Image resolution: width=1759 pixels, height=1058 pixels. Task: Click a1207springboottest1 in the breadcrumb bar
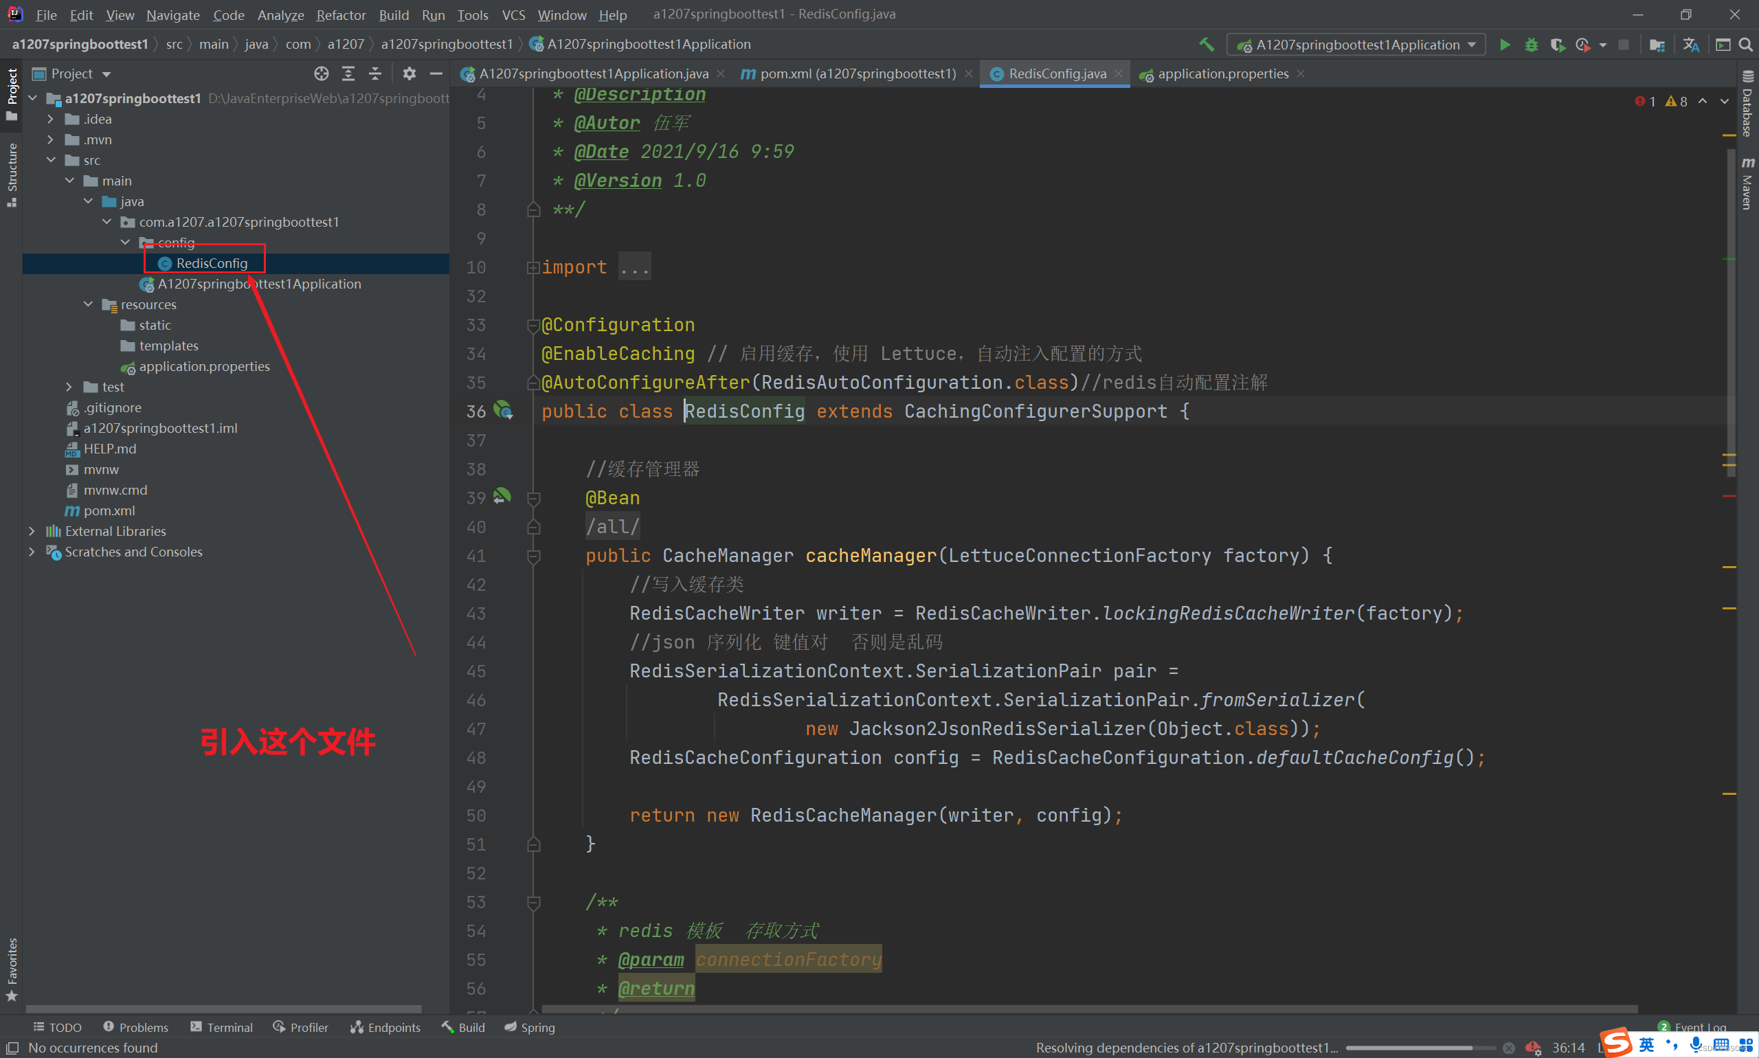click(x=447, y=44)
